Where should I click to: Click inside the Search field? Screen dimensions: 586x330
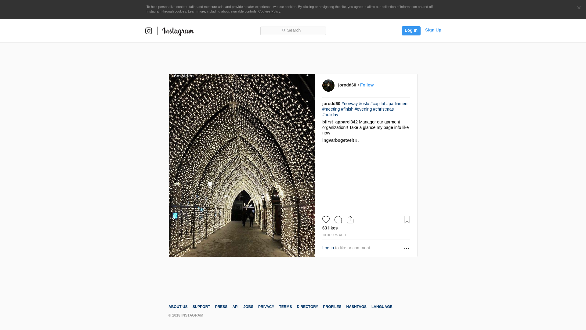(x=293, y=31)
